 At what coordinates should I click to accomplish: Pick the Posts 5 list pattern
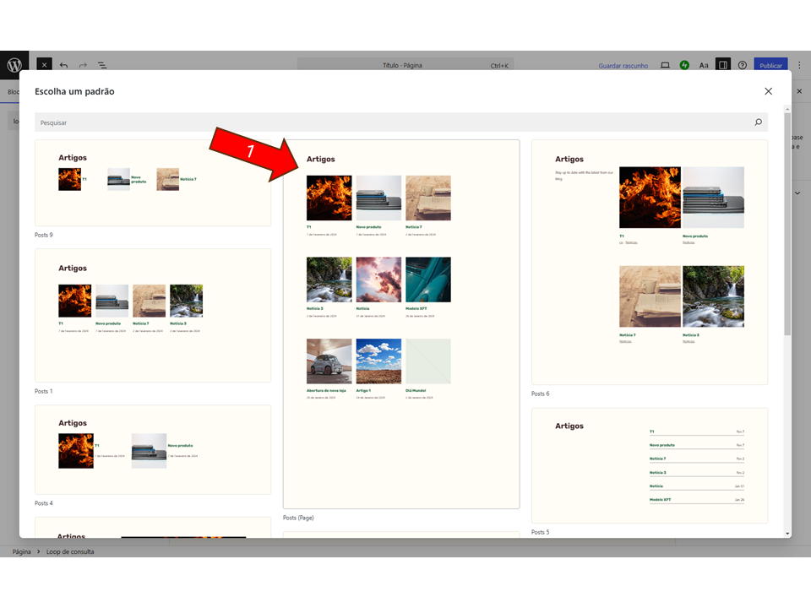coord(650,465)
